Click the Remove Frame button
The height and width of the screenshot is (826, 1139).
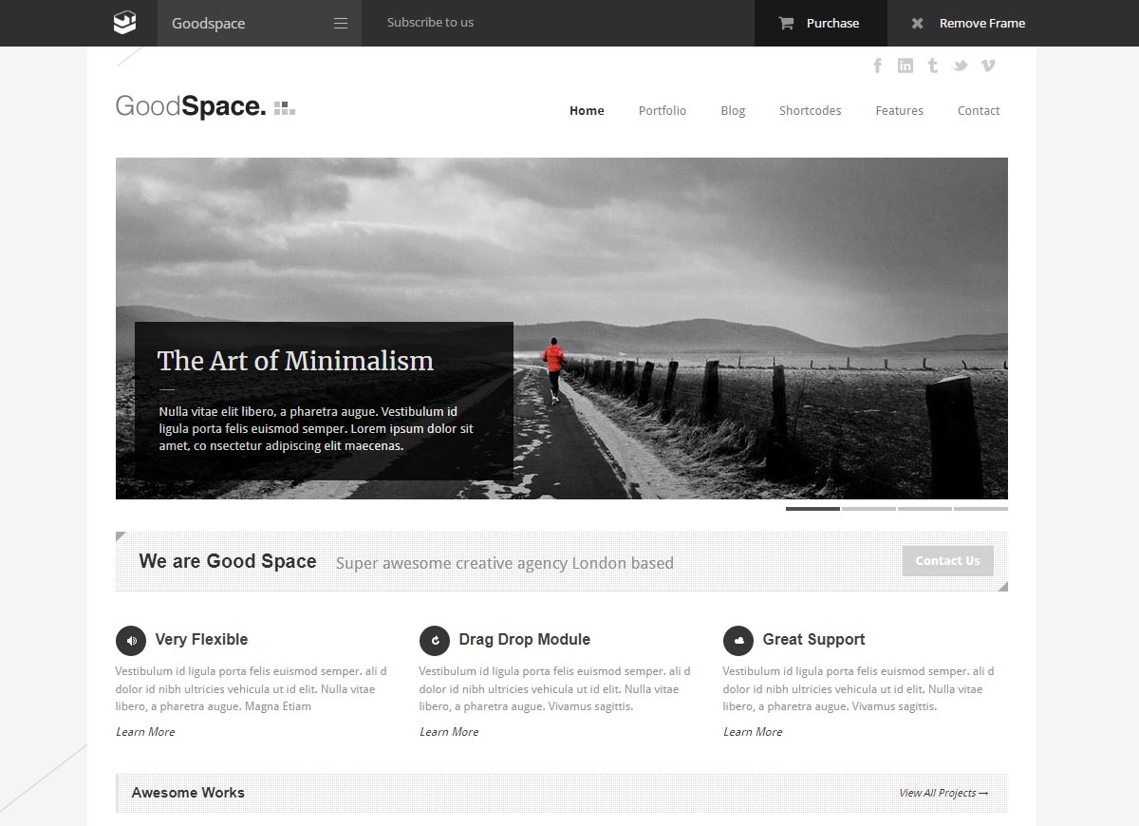point(970,23)
